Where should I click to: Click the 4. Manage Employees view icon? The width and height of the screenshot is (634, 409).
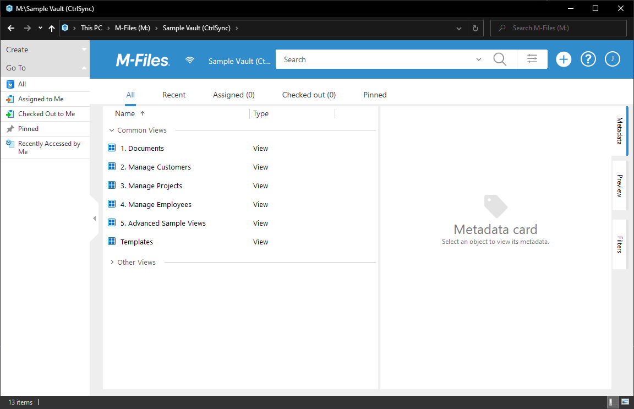[112, 204]
